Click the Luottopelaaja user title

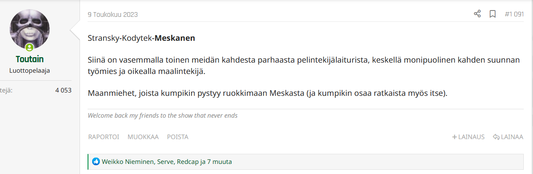[x=29, y=71]
